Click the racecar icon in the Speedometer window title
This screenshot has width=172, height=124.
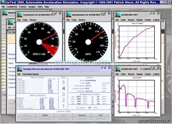[69, 15]
